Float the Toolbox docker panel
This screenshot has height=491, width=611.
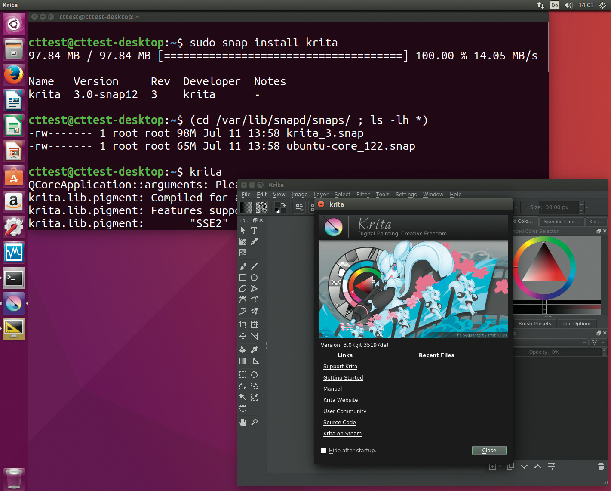pyautogui.click(x=255, y=220)
